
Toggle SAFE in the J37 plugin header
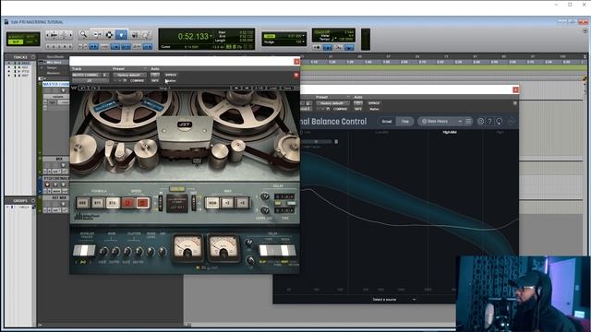coord(155,80)
